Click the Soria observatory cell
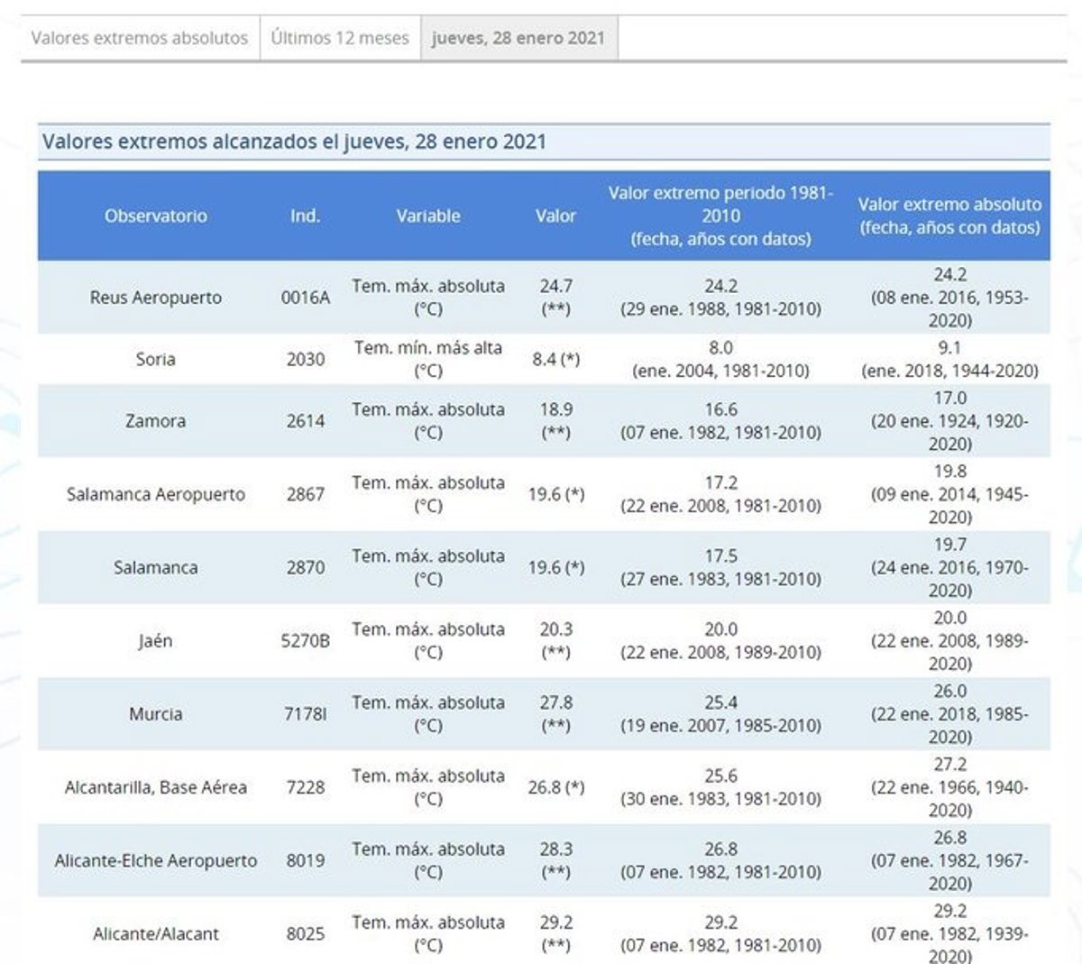Image resolution: width=1082 pixels, height=964 pixels. pyautogui.click(x=155, y=359)
